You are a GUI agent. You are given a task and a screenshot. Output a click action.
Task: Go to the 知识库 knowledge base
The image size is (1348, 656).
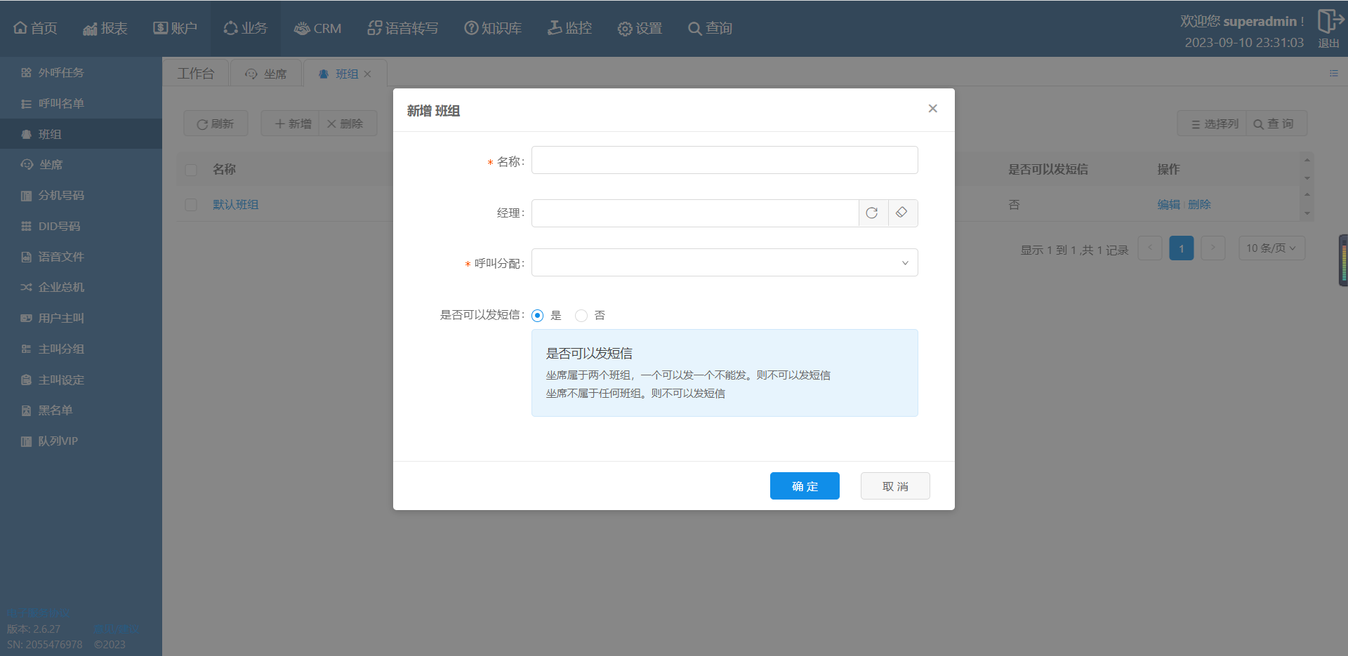coord(493,28)
